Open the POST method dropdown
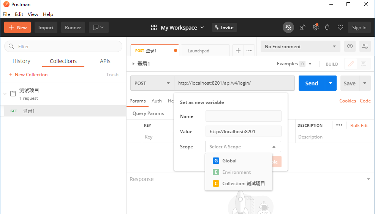Screen dimensions: 375x214 click(152, 83)
